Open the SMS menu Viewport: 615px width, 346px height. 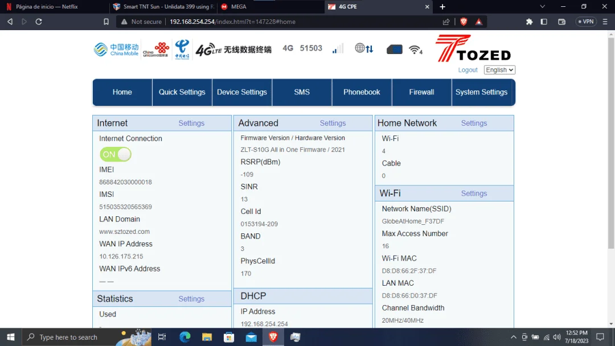(x=302, y=92)
